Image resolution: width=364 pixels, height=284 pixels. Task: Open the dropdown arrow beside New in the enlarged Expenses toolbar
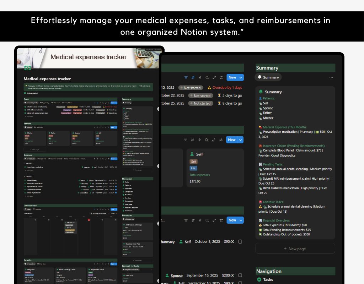(x=241, y=220)
